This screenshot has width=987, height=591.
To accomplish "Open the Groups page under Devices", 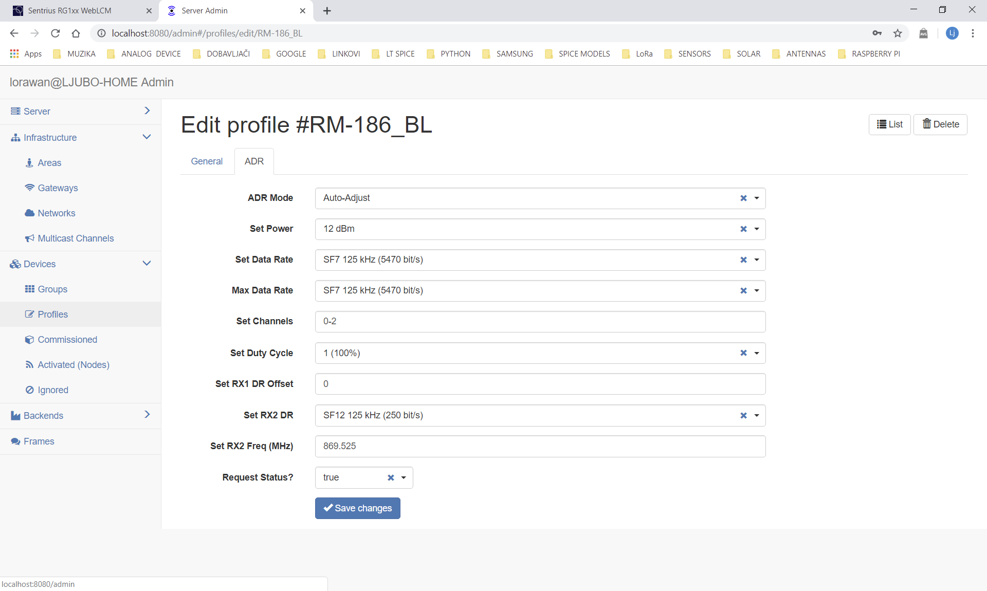I will coord(52,289).
